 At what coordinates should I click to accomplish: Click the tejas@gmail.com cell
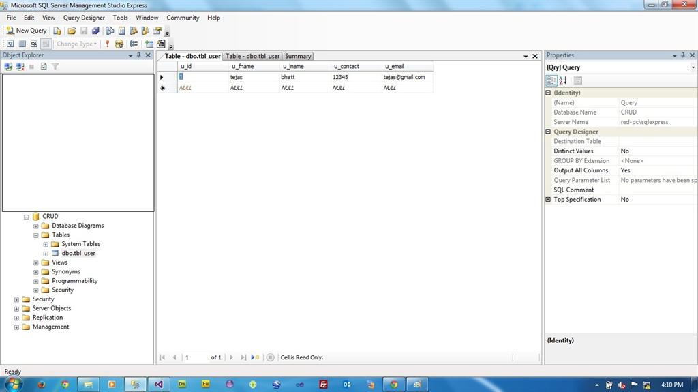(407, 77)
